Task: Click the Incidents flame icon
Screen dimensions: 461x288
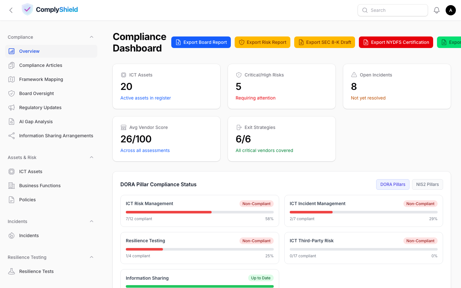Action: (x=12, y=236)
